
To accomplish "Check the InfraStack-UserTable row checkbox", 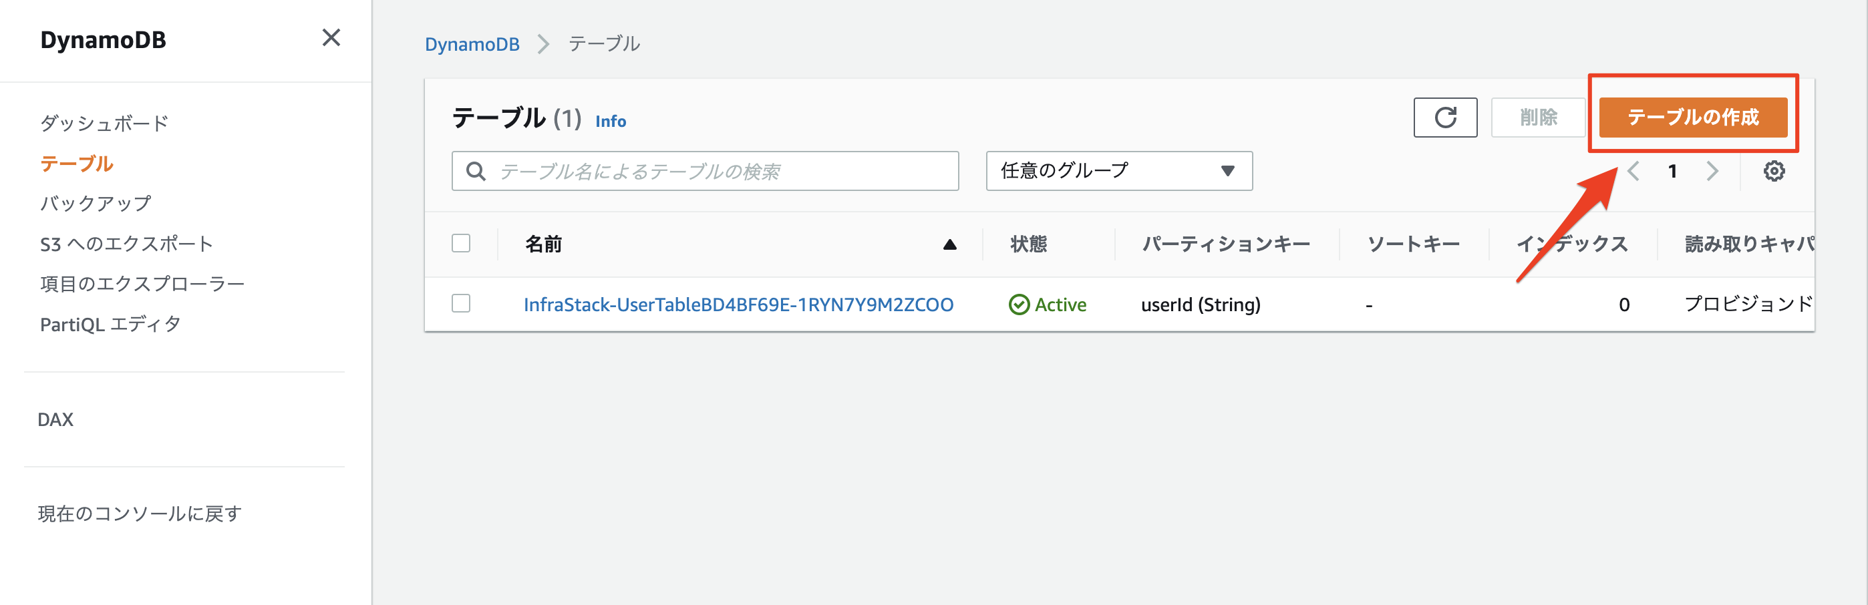I will point(461,304).
